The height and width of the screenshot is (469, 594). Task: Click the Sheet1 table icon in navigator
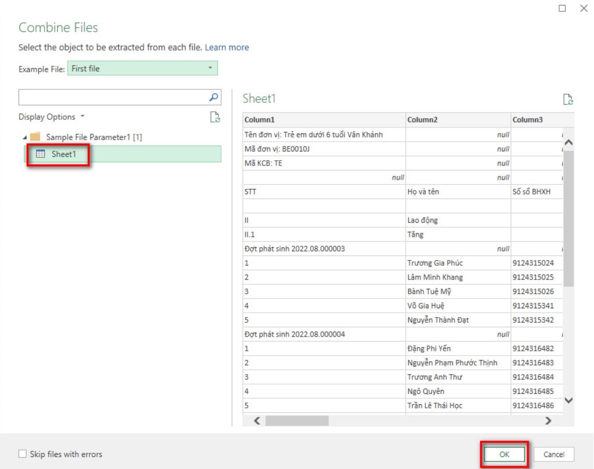tap(40, 154)
